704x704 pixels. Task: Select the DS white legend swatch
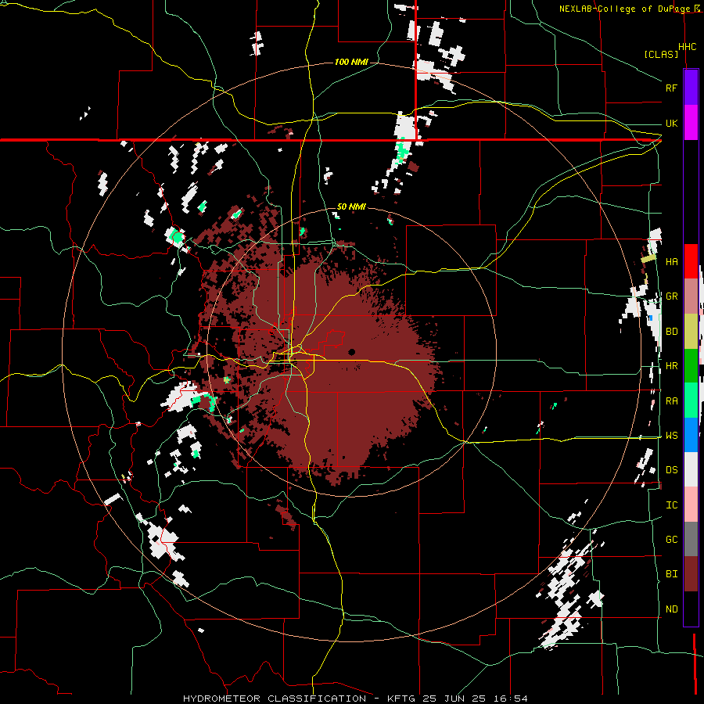[x=691, y=469]
